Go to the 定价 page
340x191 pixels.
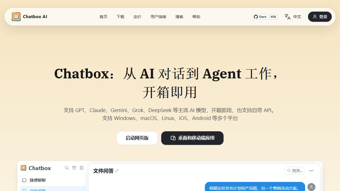[x=137, y=17]
